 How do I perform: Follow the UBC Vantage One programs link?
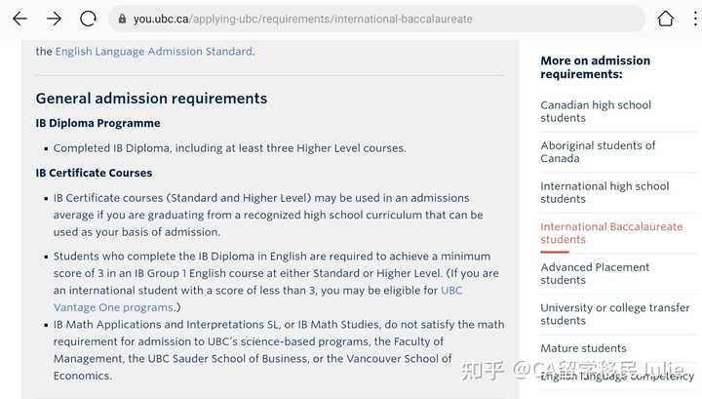257,299
